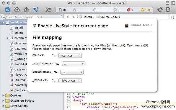Open main.css editor file dropdown
The image size is (176, 110).
(x=70, y=55)
